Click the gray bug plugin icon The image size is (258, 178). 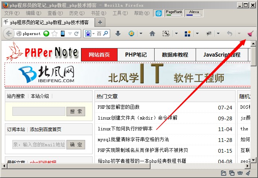209,34
